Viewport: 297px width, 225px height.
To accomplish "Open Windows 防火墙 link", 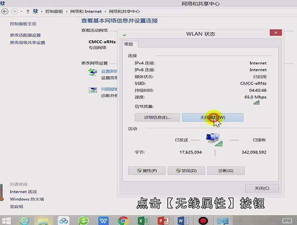I will point(27,199).
